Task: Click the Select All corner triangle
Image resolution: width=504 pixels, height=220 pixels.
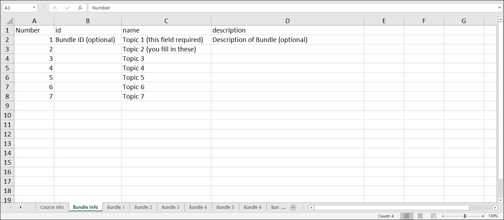Action: click(9, 21)
